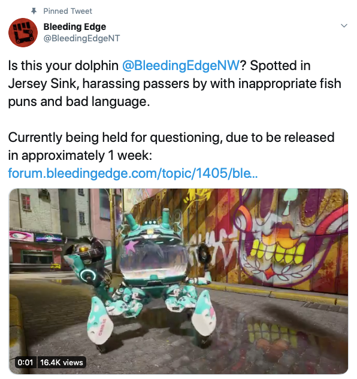Open the @BleedingEdgeNW mention link

pos(181,65)
